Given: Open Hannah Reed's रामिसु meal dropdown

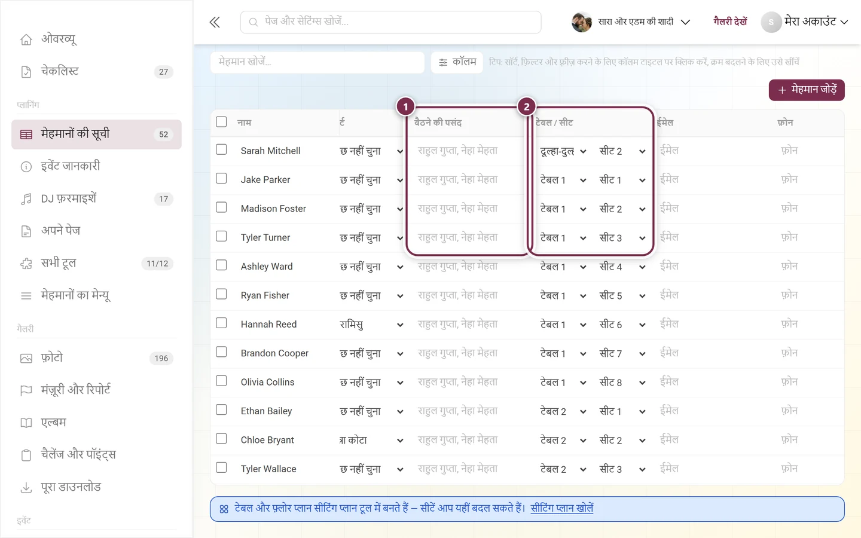Looking at the screenshot, I should point(371,325).
